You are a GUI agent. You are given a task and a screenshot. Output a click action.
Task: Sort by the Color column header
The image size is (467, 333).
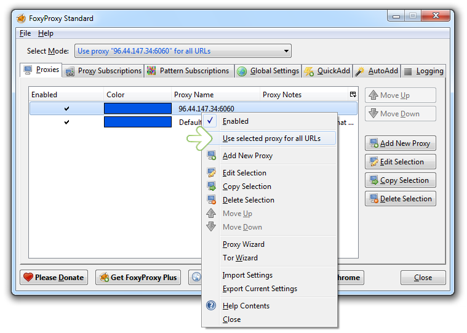[x=137, y=94]
